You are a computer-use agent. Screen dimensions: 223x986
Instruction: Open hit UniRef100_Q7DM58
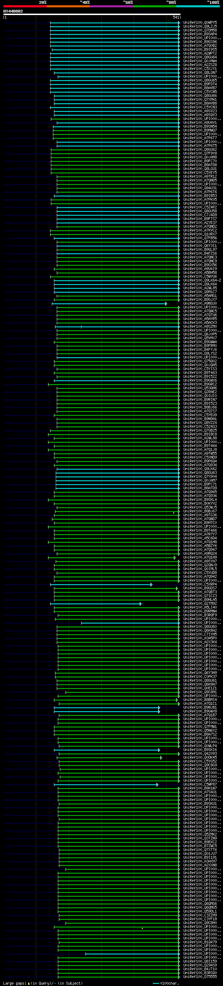click(x=200, y=30)
